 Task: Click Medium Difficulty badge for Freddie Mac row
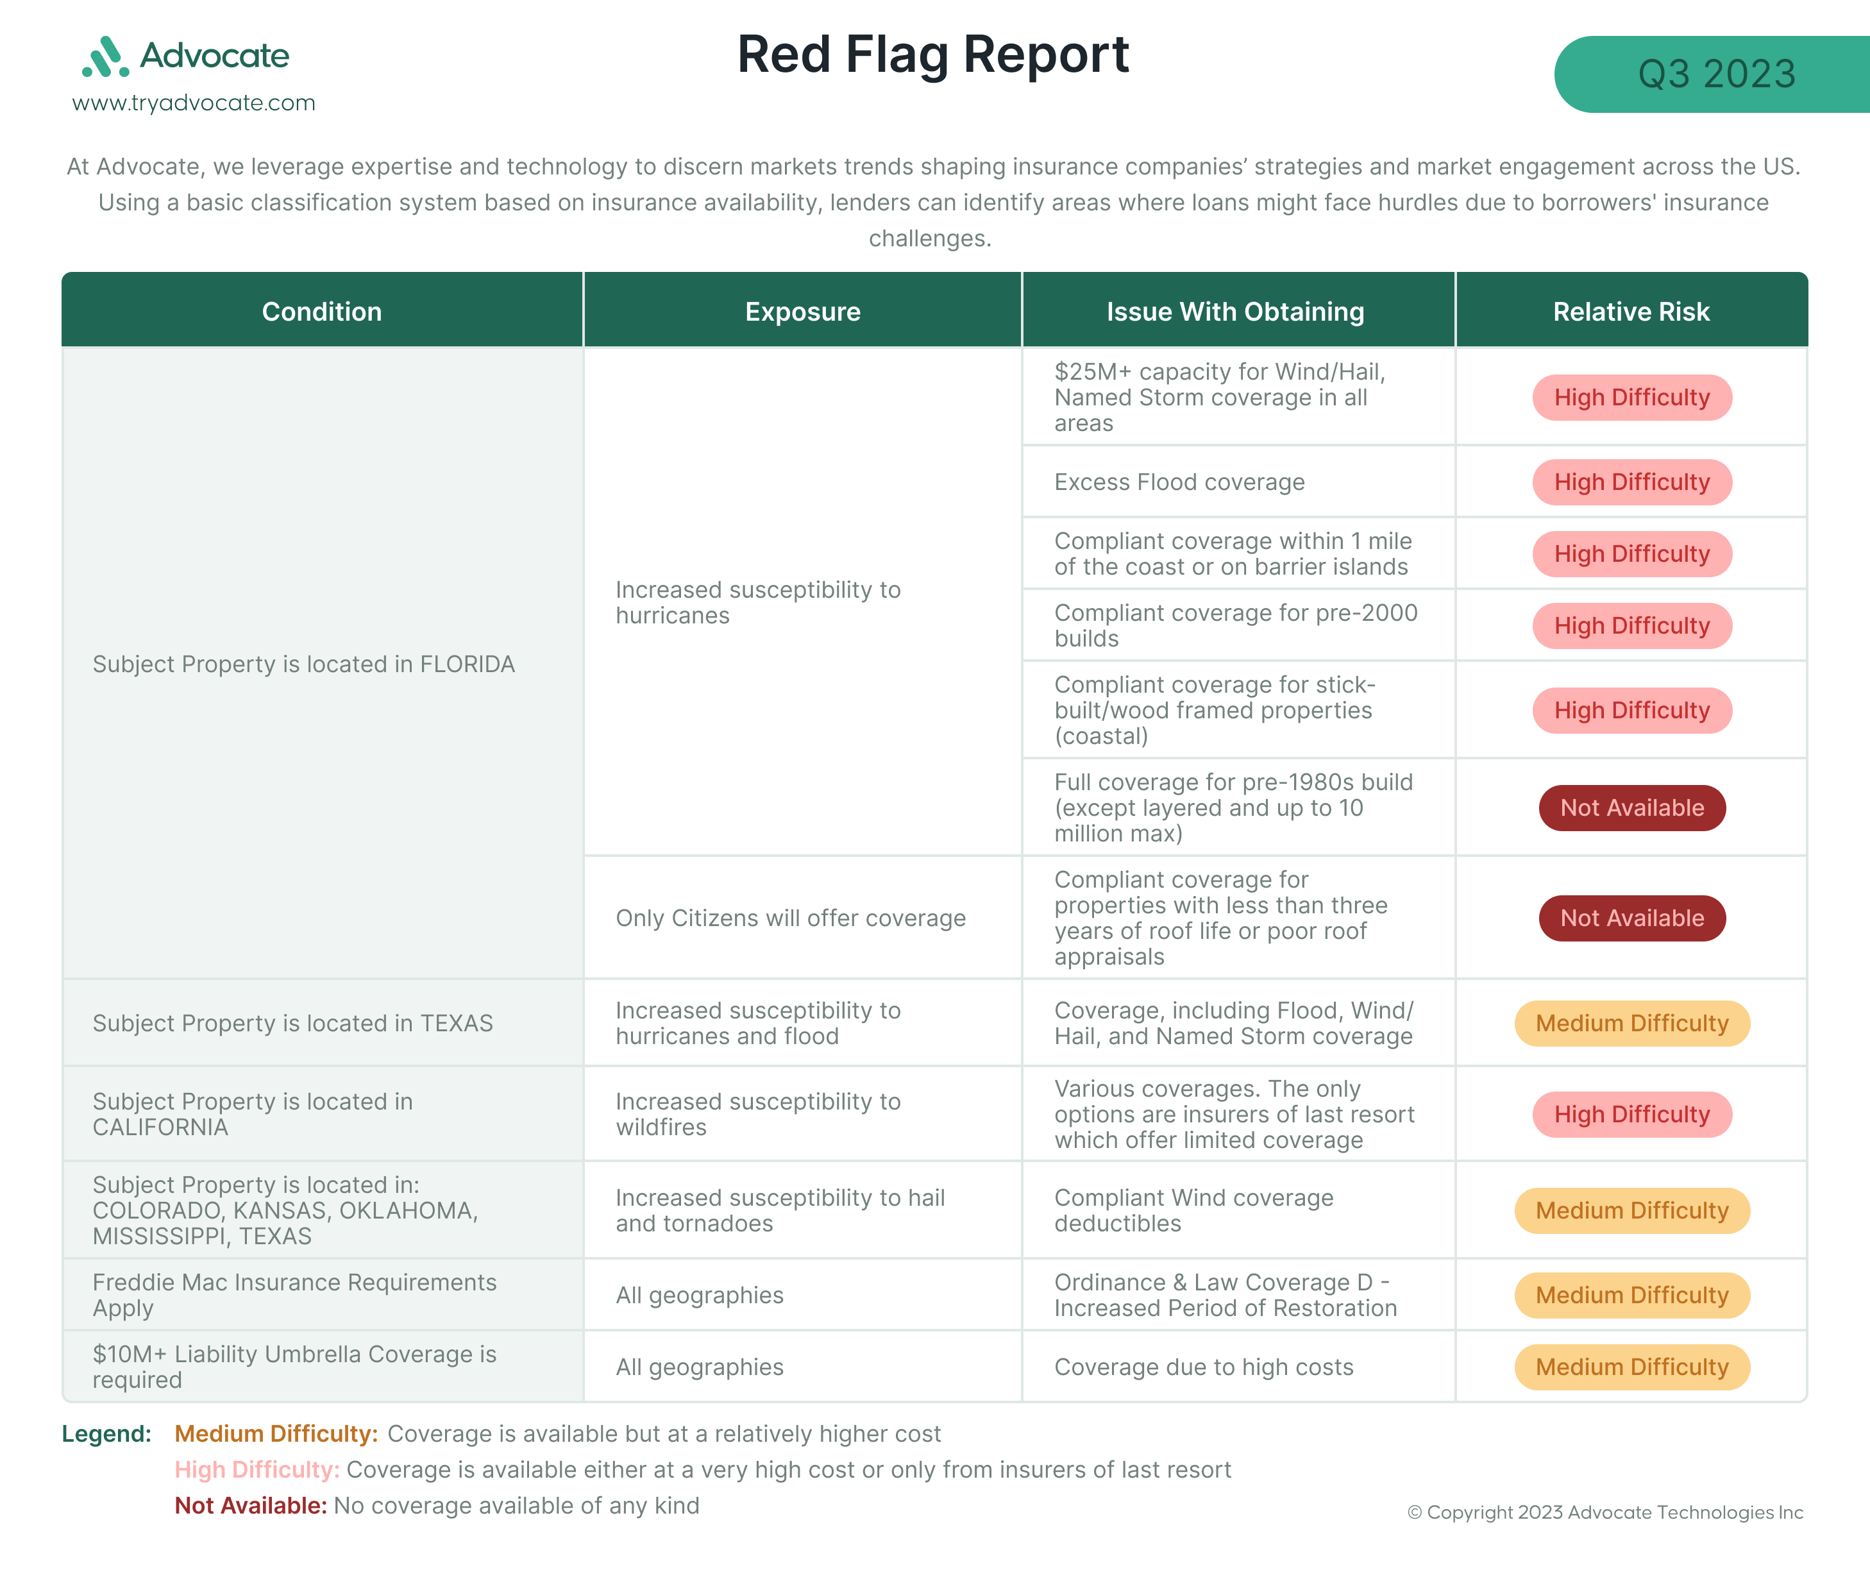pyautogui.click(x=1631, y=1295)
